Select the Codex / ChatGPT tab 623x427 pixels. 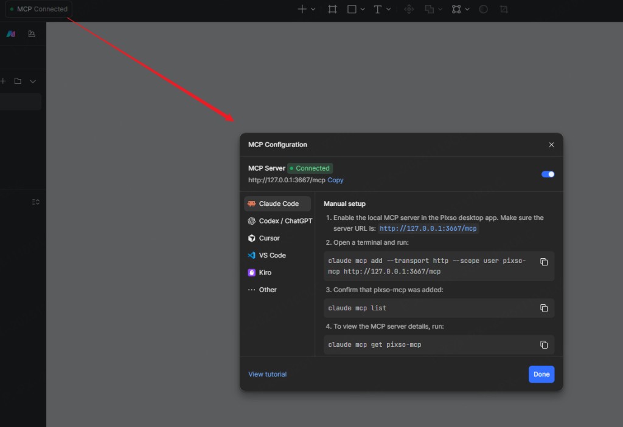[279, 220]
